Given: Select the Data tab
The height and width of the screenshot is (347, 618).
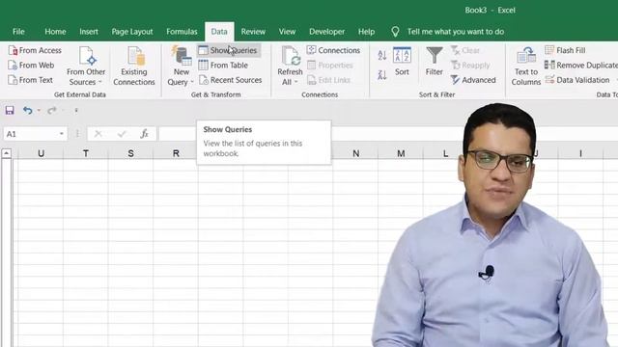Looking at the screenshot, I should [x=219, y=32].
